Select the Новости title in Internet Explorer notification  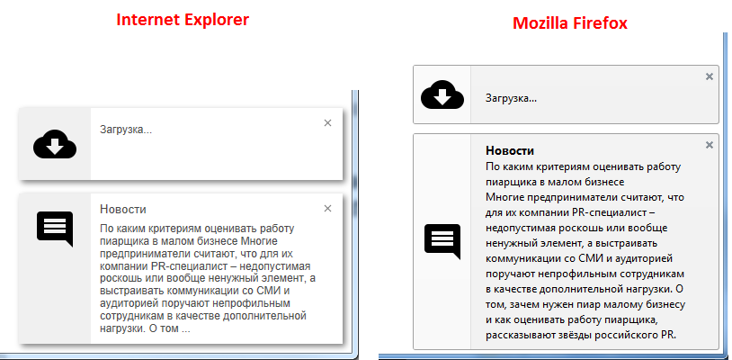(123, 209)
